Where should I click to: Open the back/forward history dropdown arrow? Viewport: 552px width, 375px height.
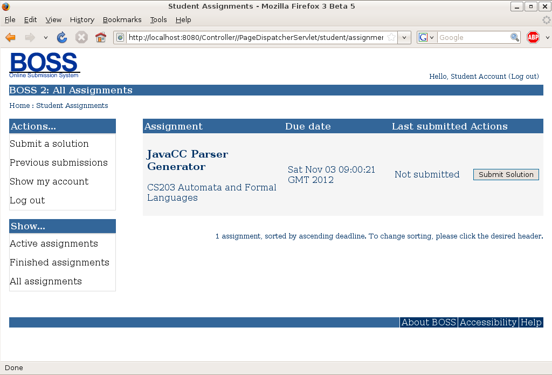[46, 38]
